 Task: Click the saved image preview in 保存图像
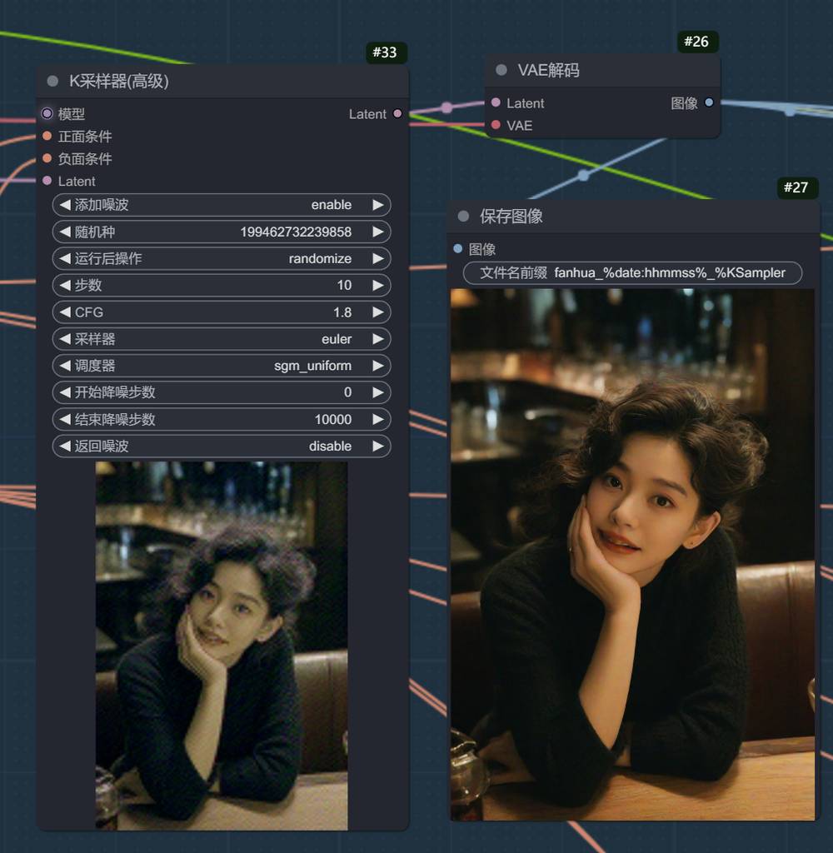coord(632,554)
